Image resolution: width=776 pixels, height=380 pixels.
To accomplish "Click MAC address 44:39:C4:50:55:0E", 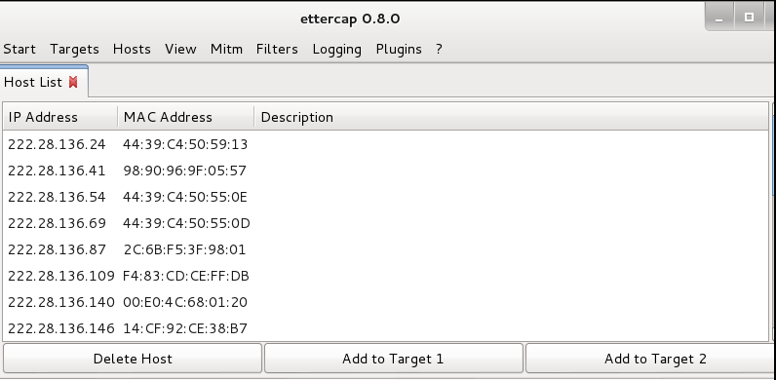I will 185,197.
